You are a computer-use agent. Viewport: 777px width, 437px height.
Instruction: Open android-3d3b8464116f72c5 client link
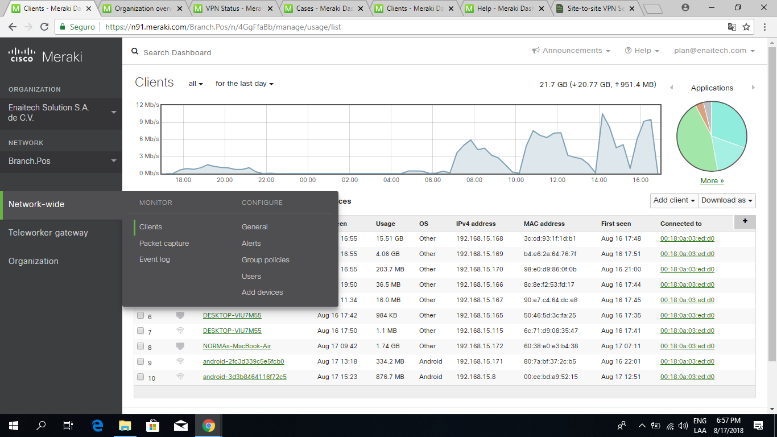(245, 377)
